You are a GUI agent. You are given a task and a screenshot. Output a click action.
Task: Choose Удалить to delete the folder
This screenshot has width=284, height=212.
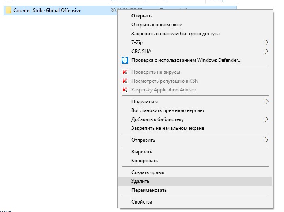click(140, 181)
